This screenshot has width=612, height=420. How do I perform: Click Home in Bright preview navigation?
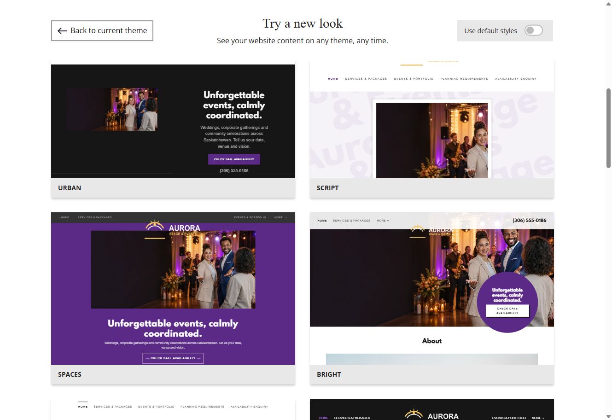(x=322, y=221)
